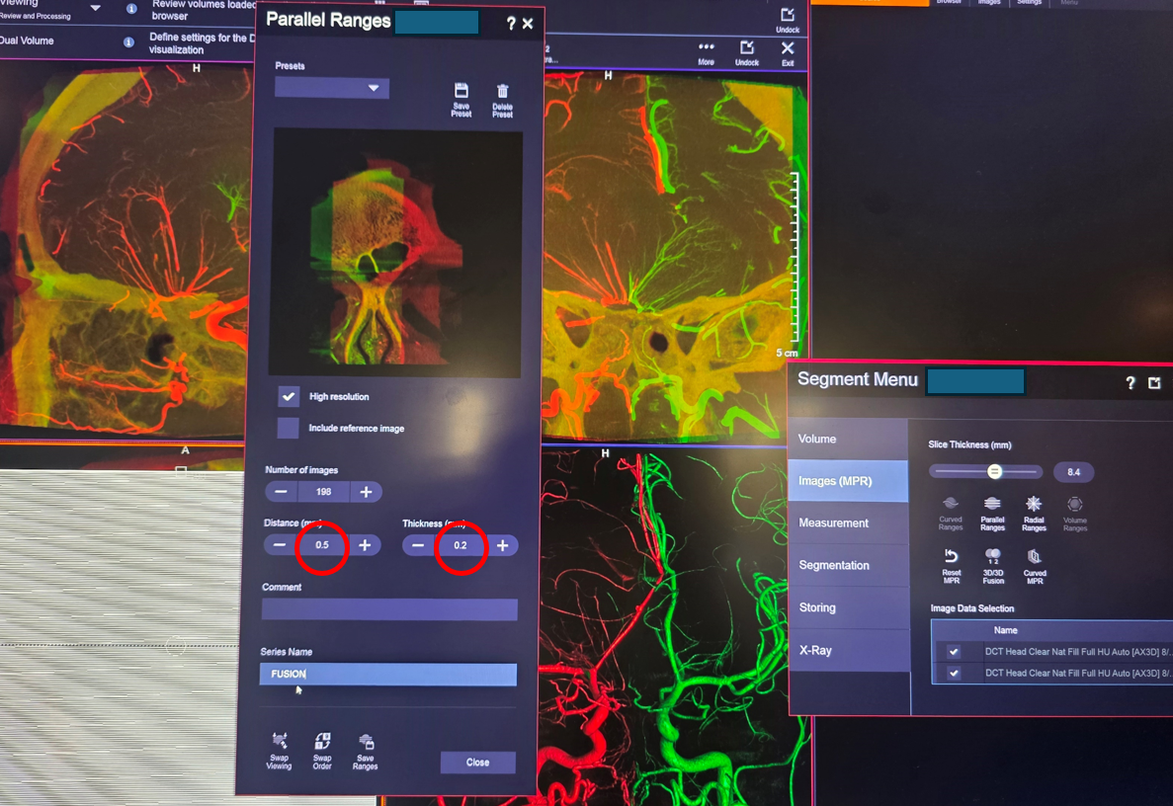Enable Include reference image checkbox
Screen dimensions: 1173x806
(288, 428)
